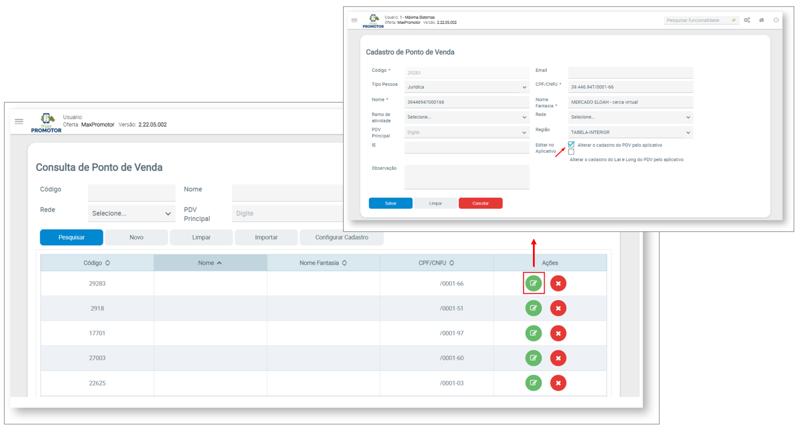This screenshot has width=800, height=429.
Task: Open the Região dropdown showing TABELA-INTERIOR
Action: pos(630,132)
